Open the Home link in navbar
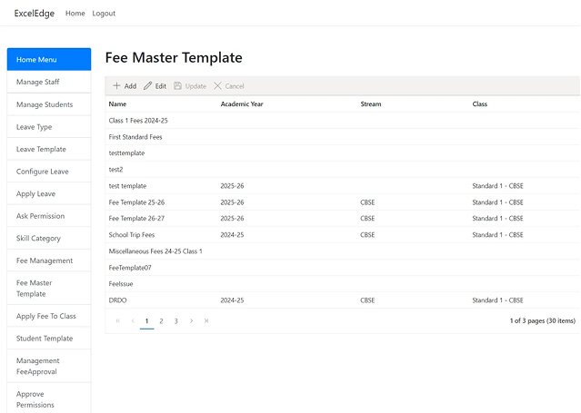This screenshot has height=413, width=581. click(75, 14)
